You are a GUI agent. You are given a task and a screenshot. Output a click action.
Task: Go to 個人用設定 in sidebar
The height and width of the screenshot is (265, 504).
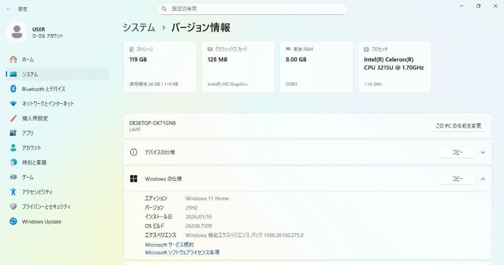pos(57,118)
